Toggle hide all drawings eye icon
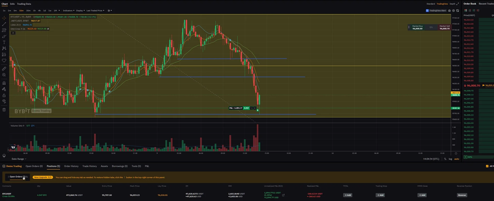Viewport: 494px width, 201px height. (4, 101)
